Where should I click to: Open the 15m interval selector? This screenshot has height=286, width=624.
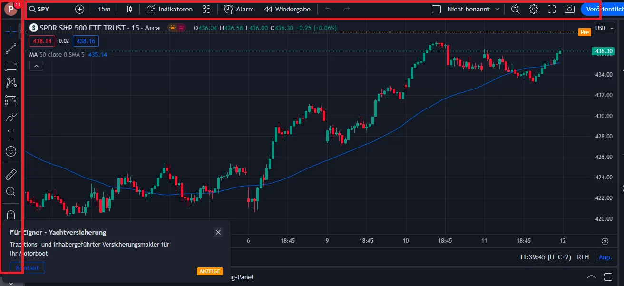[x=104, y=9]
